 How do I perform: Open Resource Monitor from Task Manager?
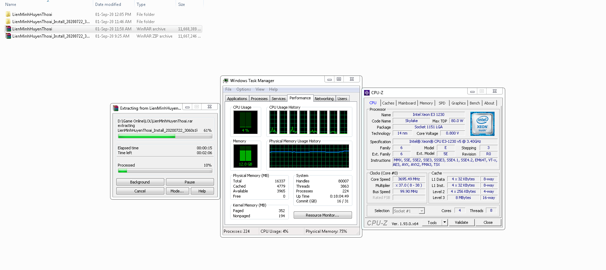tap(323, 215)
